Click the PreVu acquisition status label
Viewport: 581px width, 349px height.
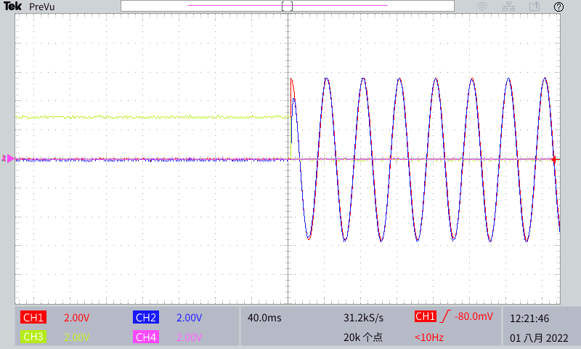click(42, 7)
